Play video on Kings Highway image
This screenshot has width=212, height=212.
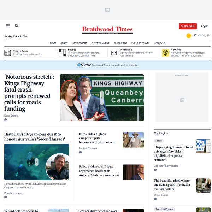tap(102, 98)
